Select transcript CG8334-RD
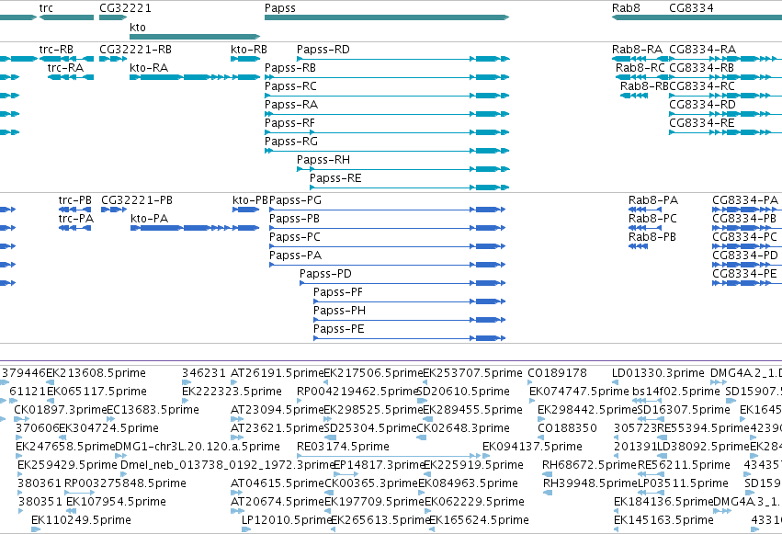Image resolution: width=782 pixels, height=534 pixels. 725,114
